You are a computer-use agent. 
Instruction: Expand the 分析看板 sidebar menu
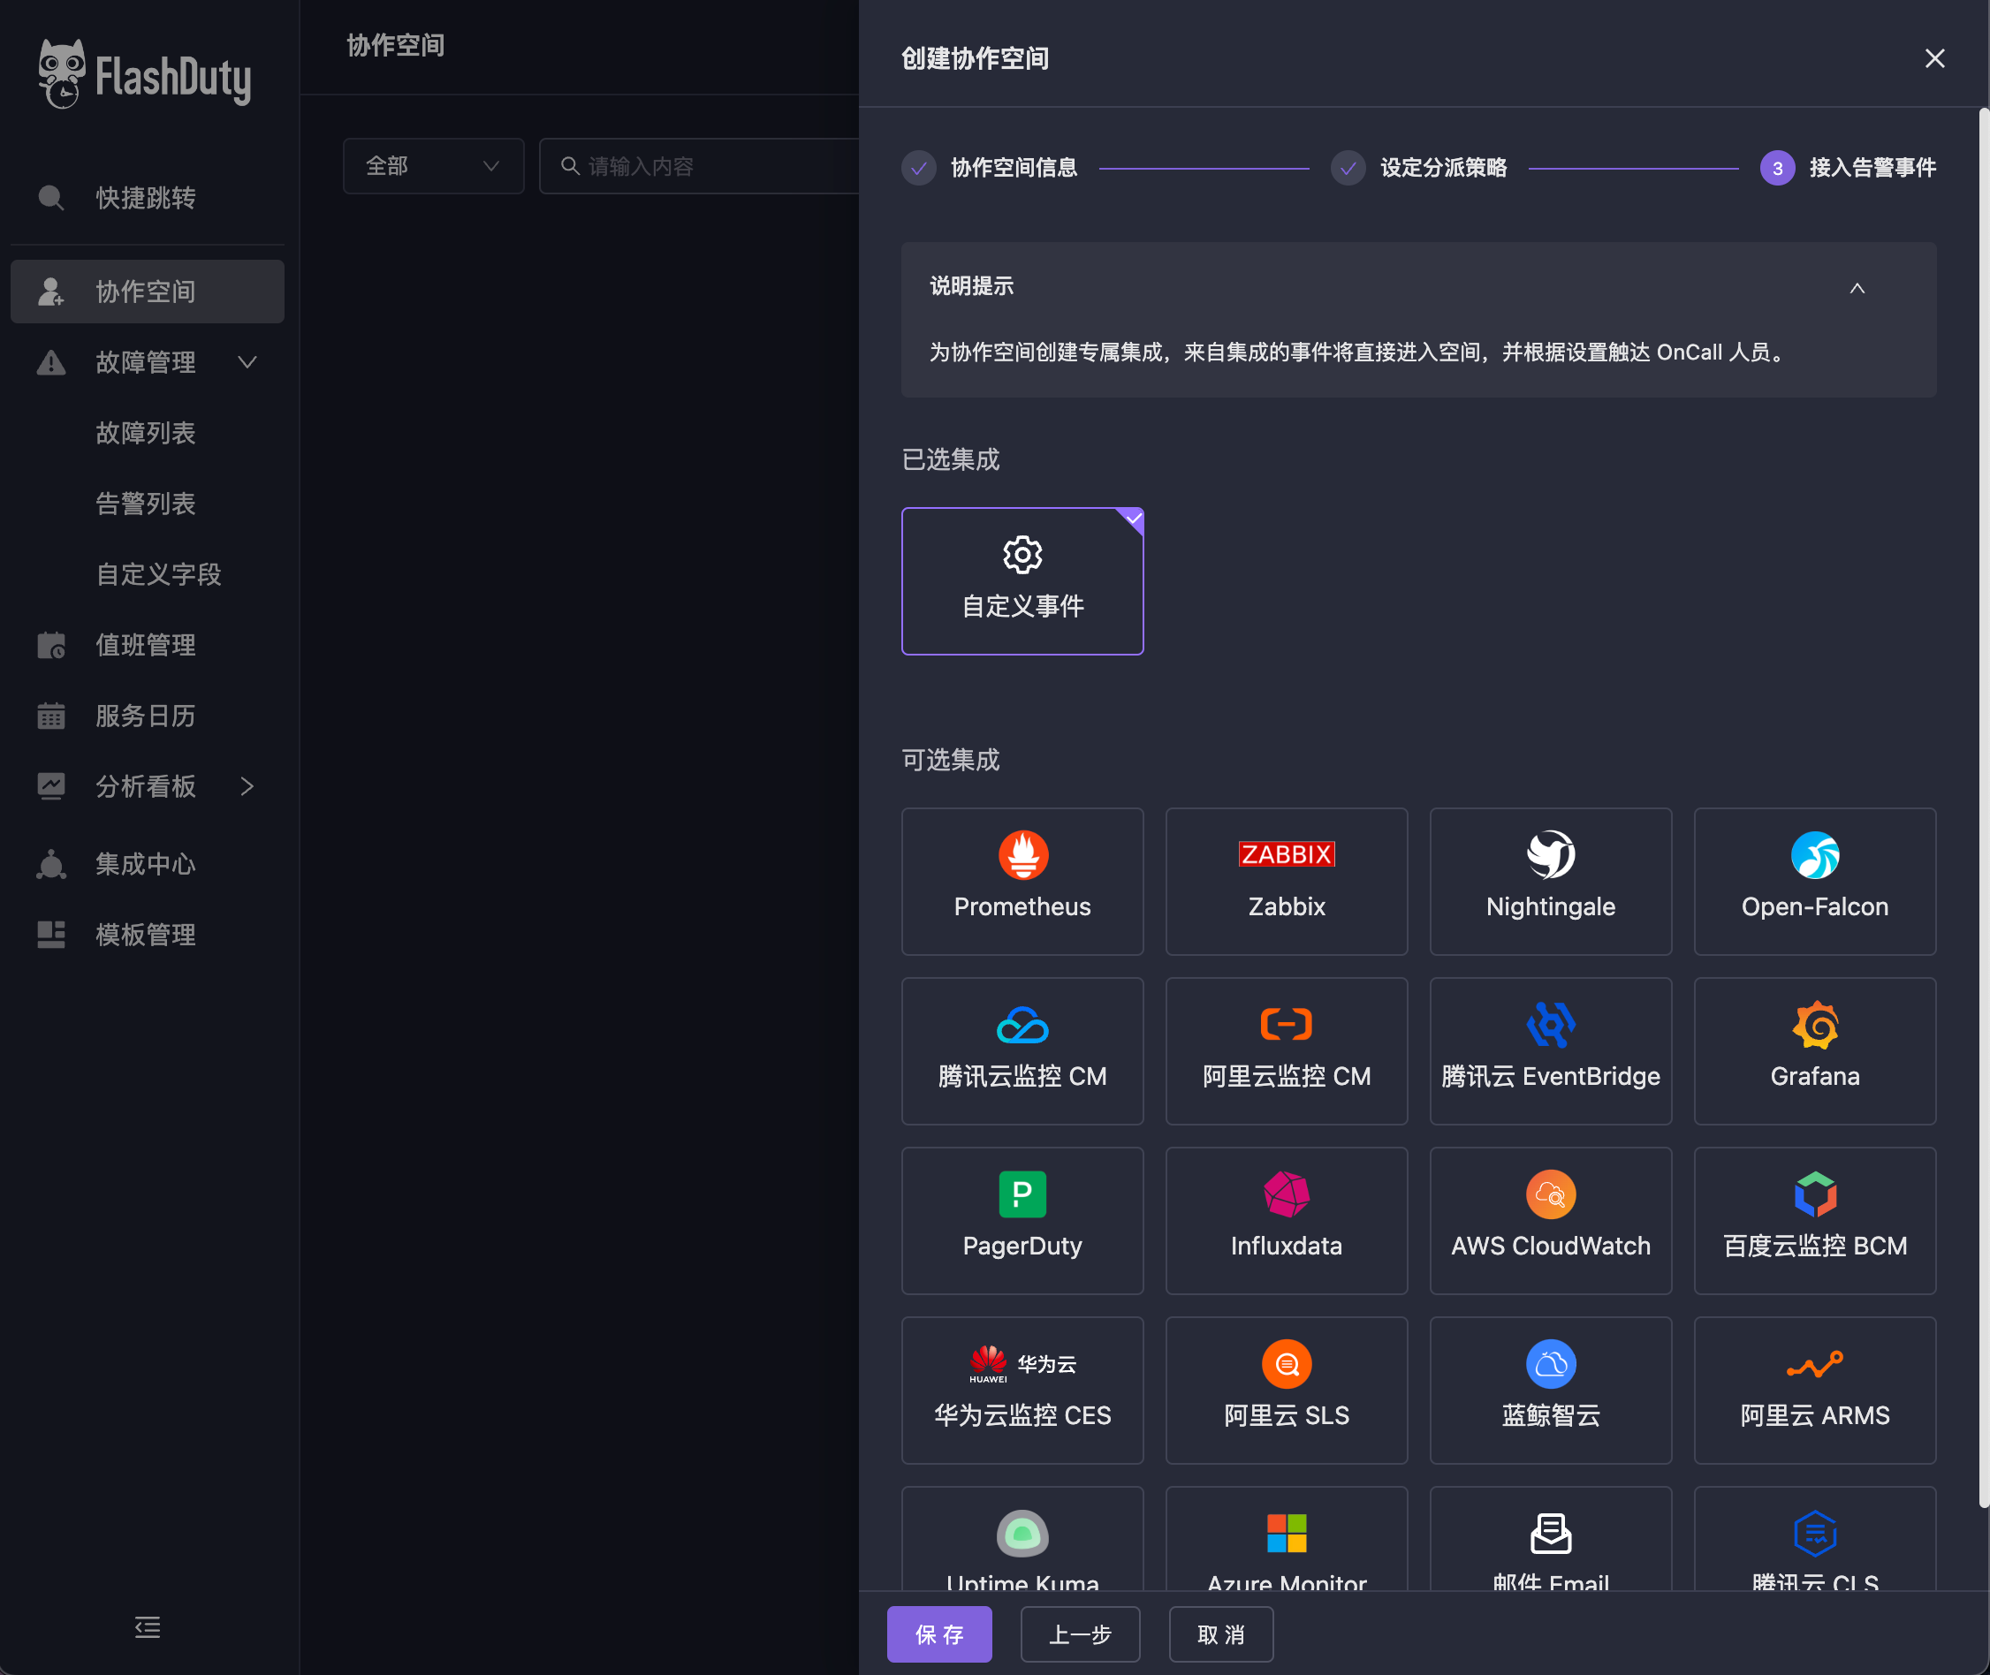tap(148, 786)
